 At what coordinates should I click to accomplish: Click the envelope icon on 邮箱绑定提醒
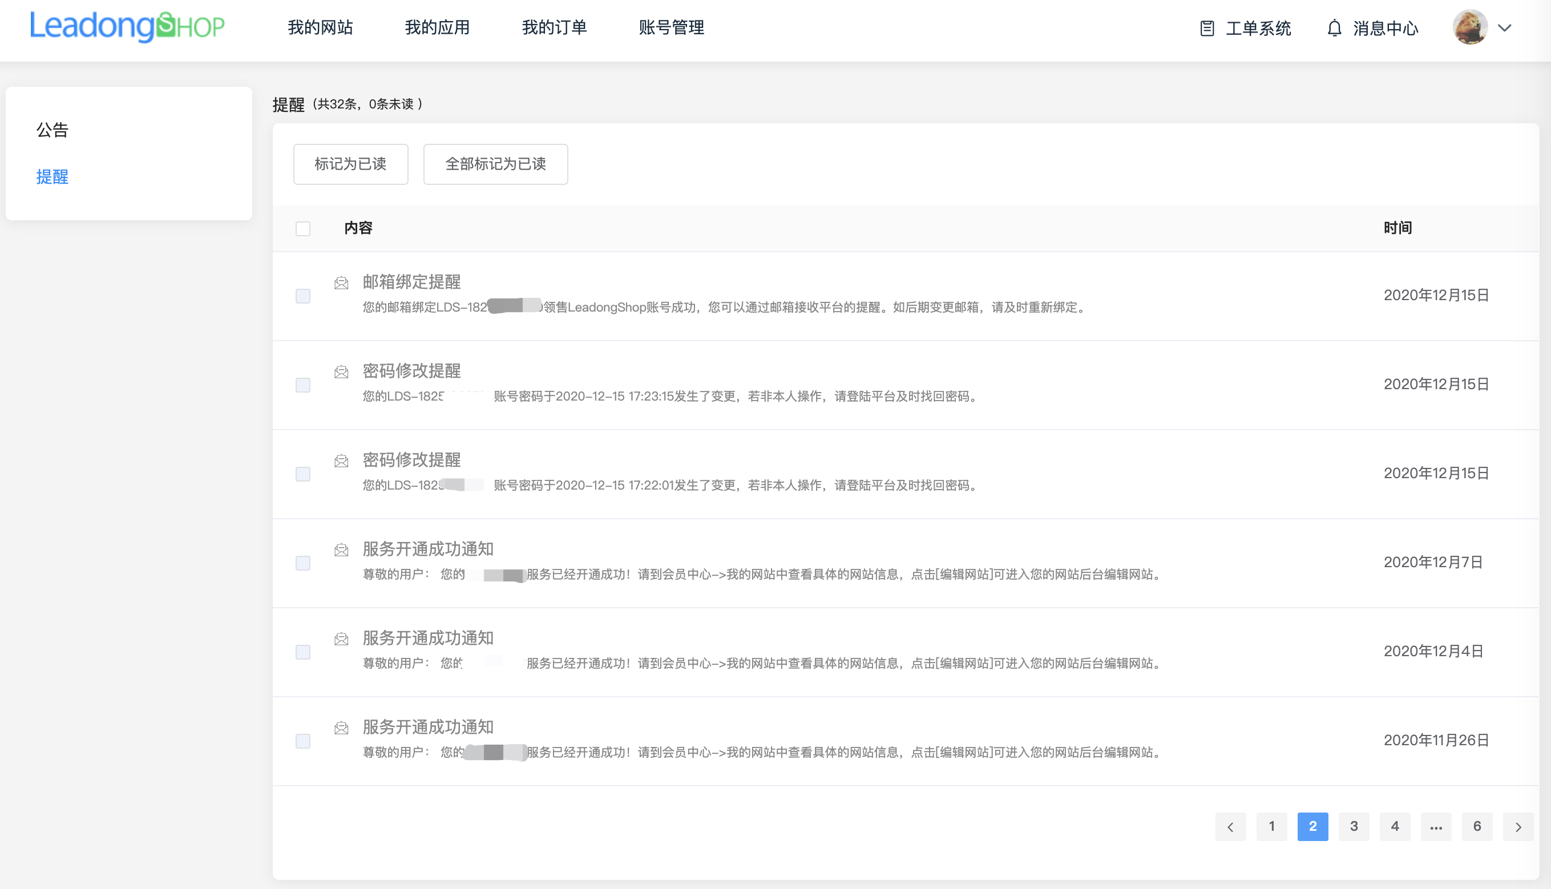point(341,282)
